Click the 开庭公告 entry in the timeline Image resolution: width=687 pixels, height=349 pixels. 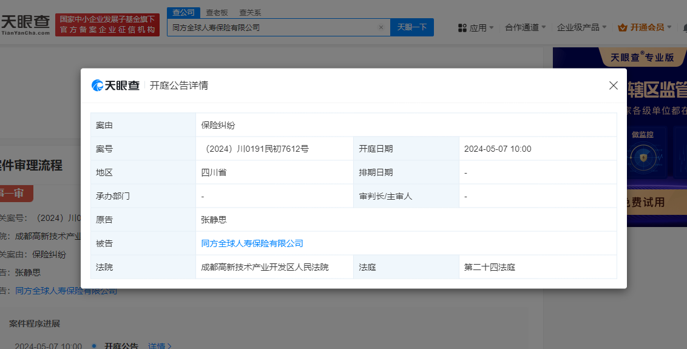(121, 345)
